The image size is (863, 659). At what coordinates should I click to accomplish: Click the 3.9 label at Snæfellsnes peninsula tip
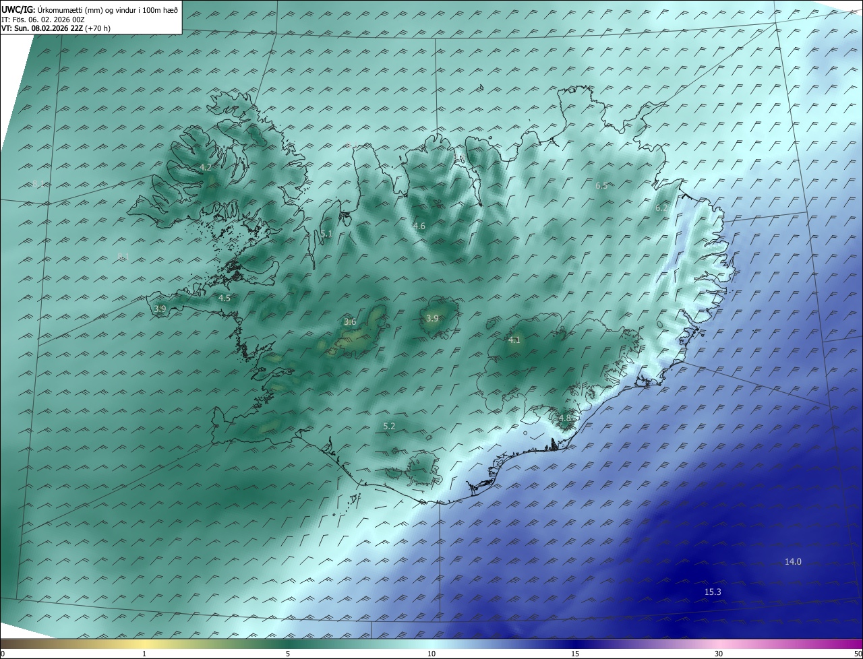[x=160, y=309]
